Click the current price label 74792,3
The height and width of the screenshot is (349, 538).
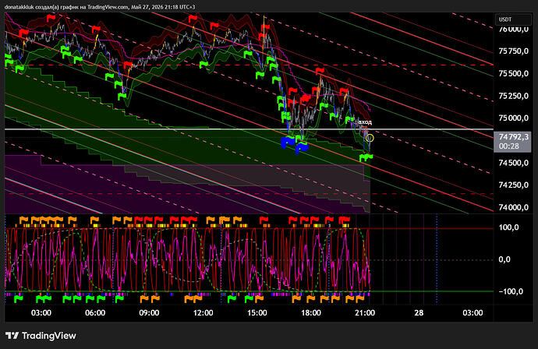(514, 137)
